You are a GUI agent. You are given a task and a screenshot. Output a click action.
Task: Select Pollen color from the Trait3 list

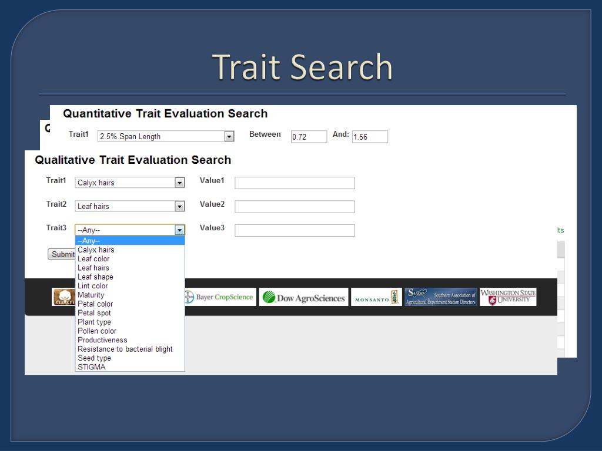[x=130, y=331]
